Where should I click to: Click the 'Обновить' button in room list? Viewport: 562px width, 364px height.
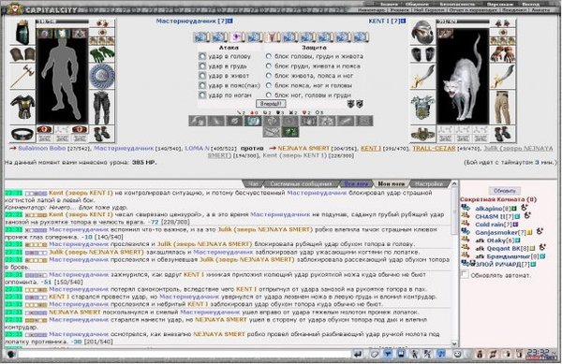[504, 191]
